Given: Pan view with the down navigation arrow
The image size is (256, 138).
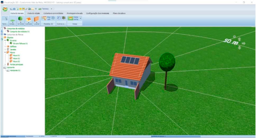Looking at the screenshot, I should point(239,47).
